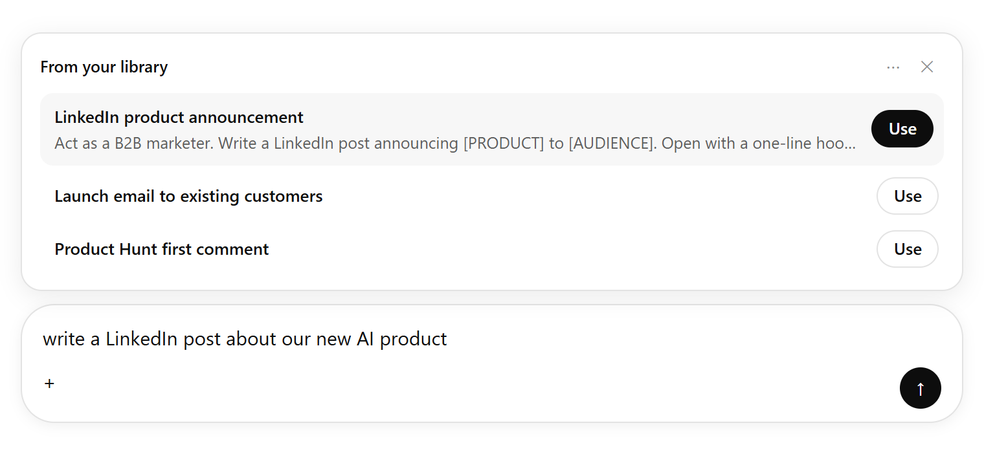Click the [PRODUCT] placeholder in prompt preview

(503, 143)
